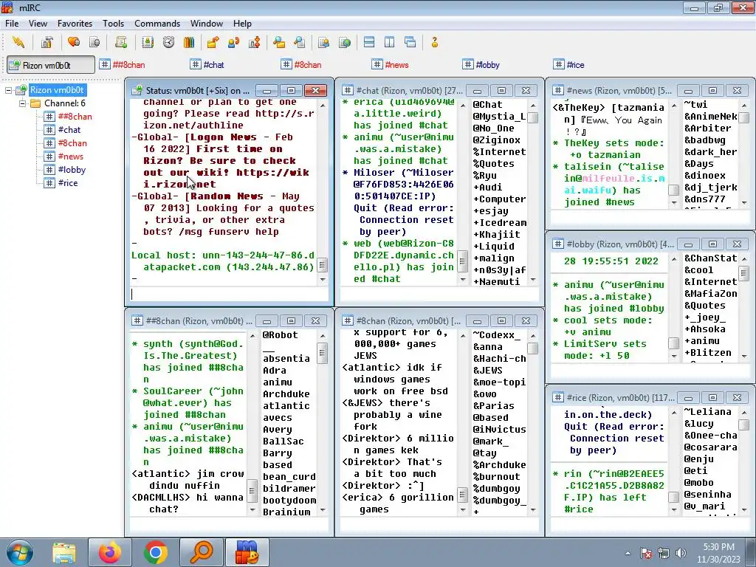Screen dimensions: 756x567
Task: Switch to #news in the switchbar
Action: (x=390, y=65)
